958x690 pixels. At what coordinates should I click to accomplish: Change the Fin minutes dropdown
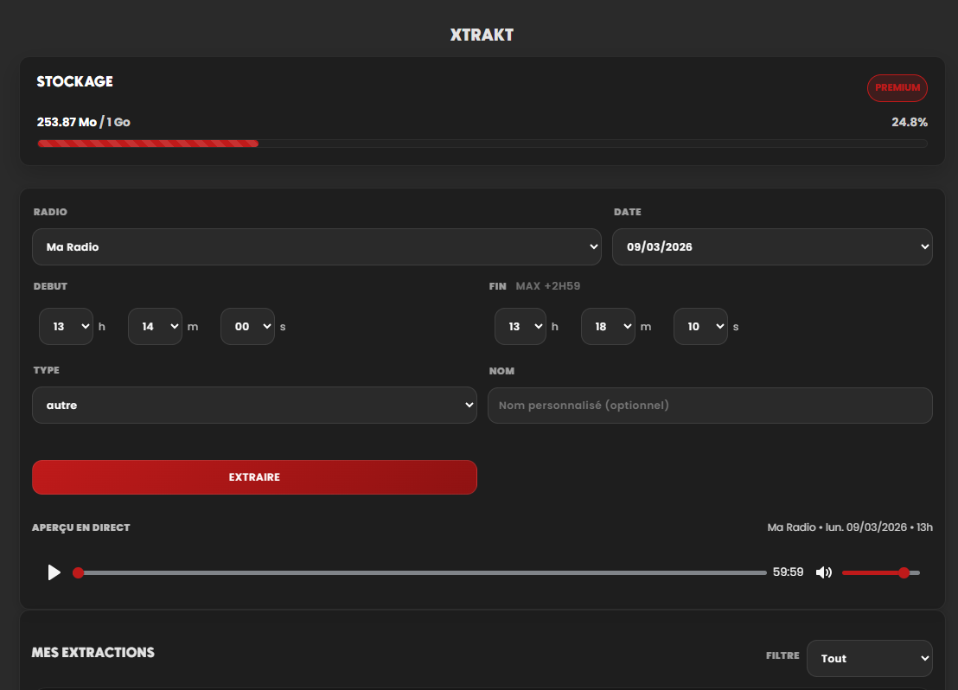(x=608, y=327)
